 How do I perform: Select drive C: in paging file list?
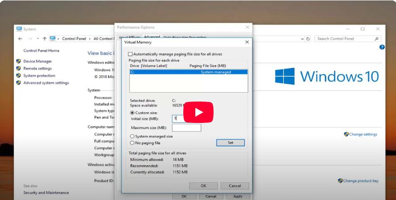point(189,72)
